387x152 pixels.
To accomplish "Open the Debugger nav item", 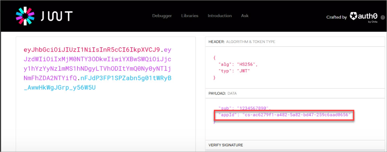I will click(162, 16).
